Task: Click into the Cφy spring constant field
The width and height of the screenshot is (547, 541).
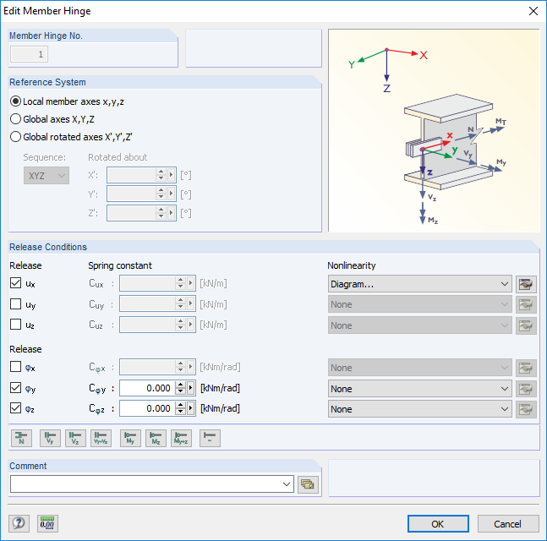Action: [147, 388]
